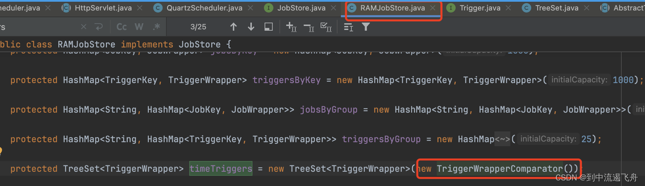The width and height of the screenshot is (645, 186).
Task: Click the HttpServlet.java file type icon
Action: [66, 8]
